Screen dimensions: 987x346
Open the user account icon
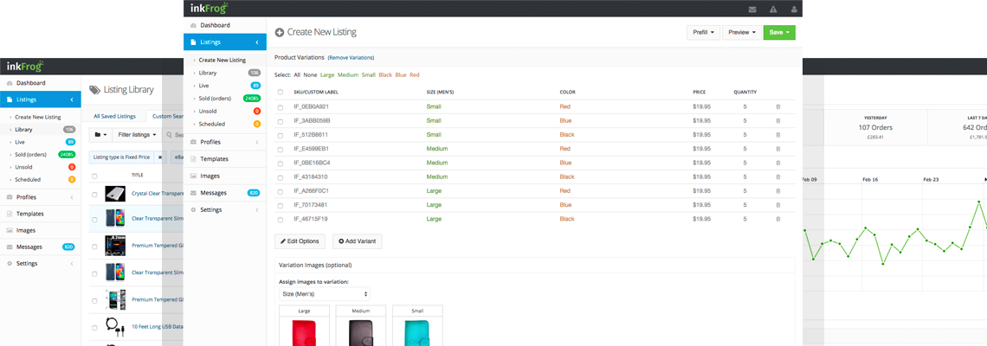coord(792,9)
